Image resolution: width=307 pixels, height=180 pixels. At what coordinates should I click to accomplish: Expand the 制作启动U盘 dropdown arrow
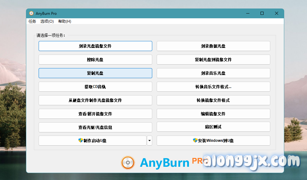149,141
